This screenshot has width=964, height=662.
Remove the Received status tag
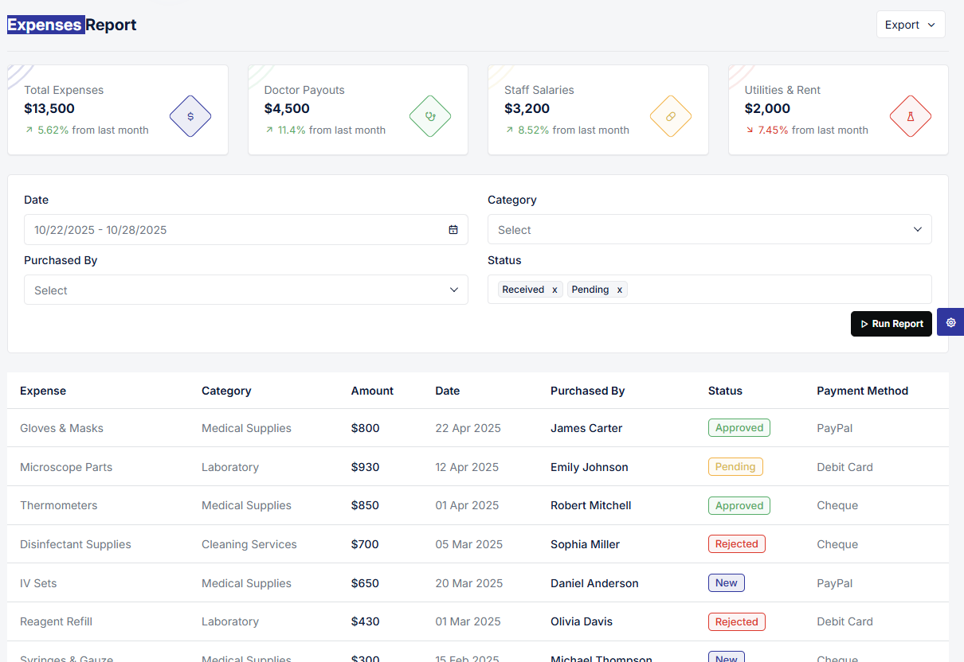coord(554,290)
